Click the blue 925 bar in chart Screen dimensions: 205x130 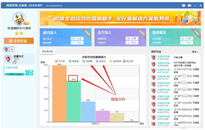[x=88, y=112]
